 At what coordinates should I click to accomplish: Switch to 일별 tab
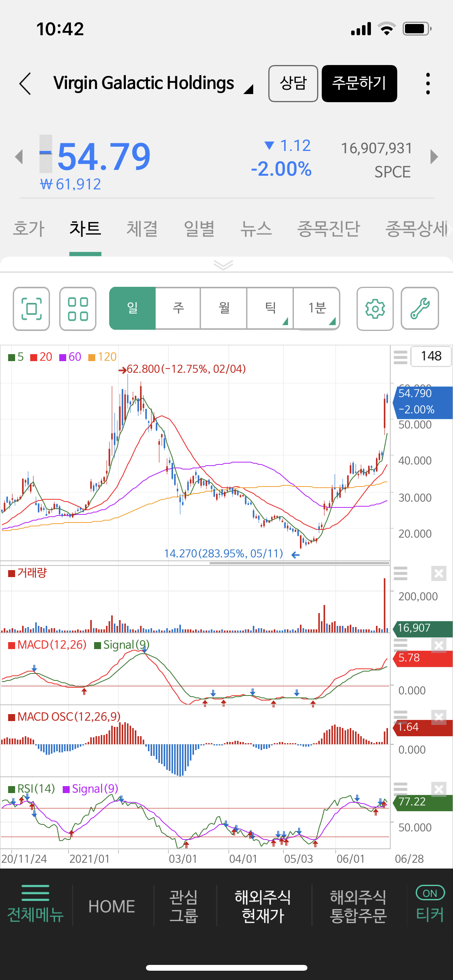pos(199,228)
